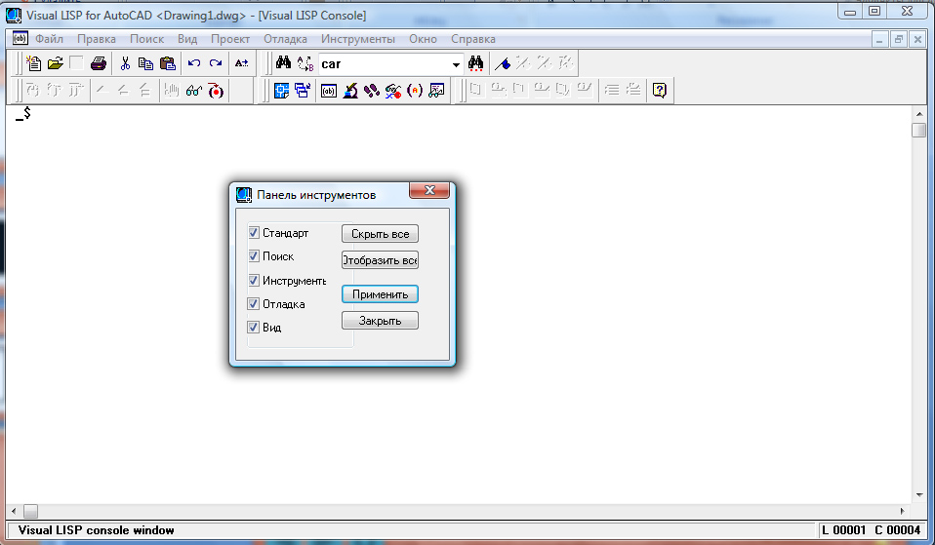Image resolution: width=935 pixels, height=545 pixels.
Task: Uncheck the Инструменты toolbar checkbox
Action: (254, 280)
